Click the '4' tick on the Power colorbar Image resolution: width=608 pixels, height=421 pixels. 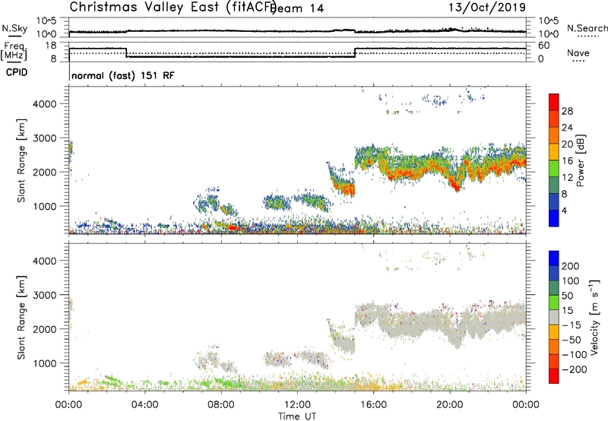click(564, 210)
